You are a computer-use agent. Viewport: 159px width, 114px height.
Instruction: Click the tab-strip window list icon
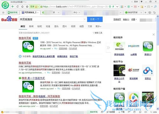[x=150, y=13]
